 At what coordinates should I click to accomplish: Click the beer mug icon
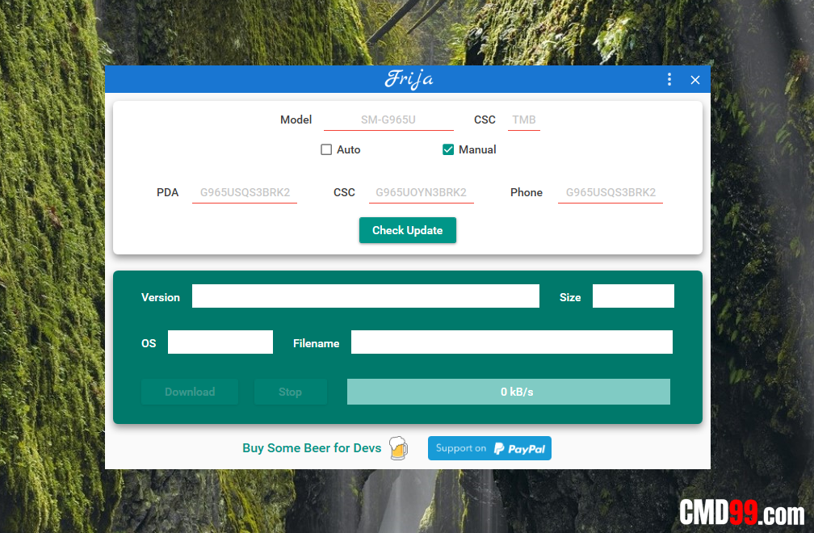pyautogui.click(x=398, y=448)
